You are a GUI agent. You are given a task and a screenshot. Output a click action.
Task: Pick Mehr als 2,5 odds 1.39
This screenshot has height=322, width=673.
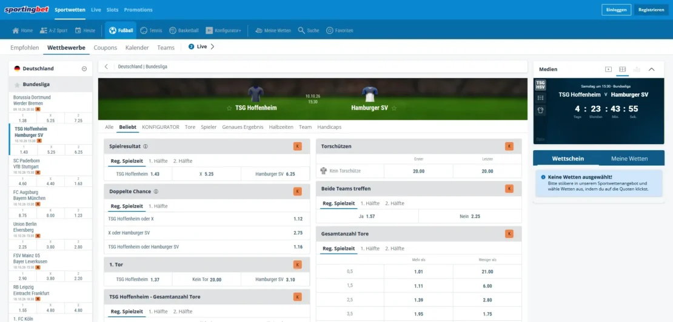(418, 300)
